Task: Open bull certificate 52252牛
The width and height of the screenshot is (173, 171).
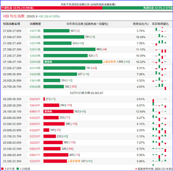Action: coord(35,142)
